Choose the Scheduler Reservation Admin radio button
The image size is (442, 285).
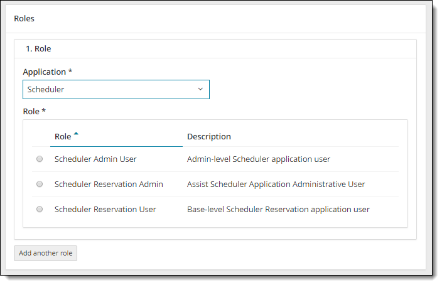(40, 185)
